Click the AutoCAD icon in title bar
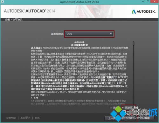This screenshot has height=123, width=159. (2, 2)
